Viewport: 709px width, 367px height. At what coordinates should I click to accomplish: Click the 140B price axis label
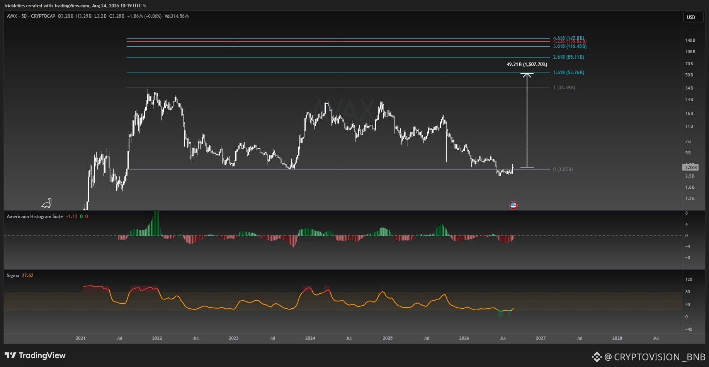(x=690, y=41)
